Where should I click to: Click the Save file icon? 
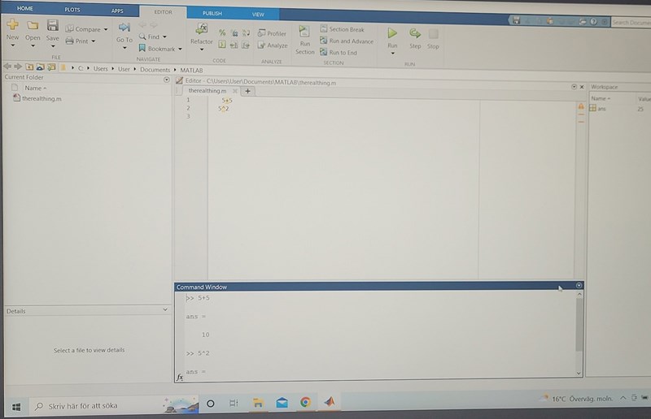pos(52,26)
